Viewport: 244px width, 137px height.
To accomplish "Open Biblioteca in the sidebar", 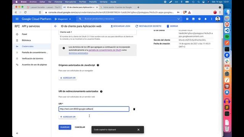I will pyautogui.click(x=32, y=40).
